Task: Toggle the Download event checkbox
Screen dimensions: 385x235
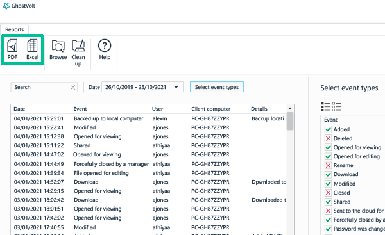Action: [x=328, y=174]
